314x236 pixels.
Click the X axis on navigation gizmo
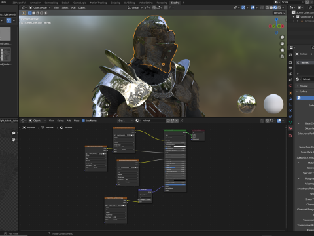point(283,26)
